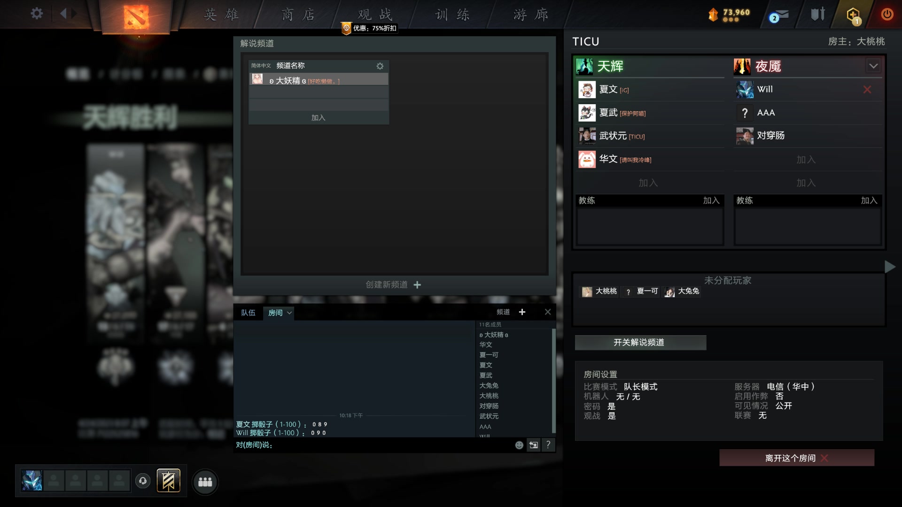
Task: Click the plus icon next to 创建新频道
Action: [417, 285]
